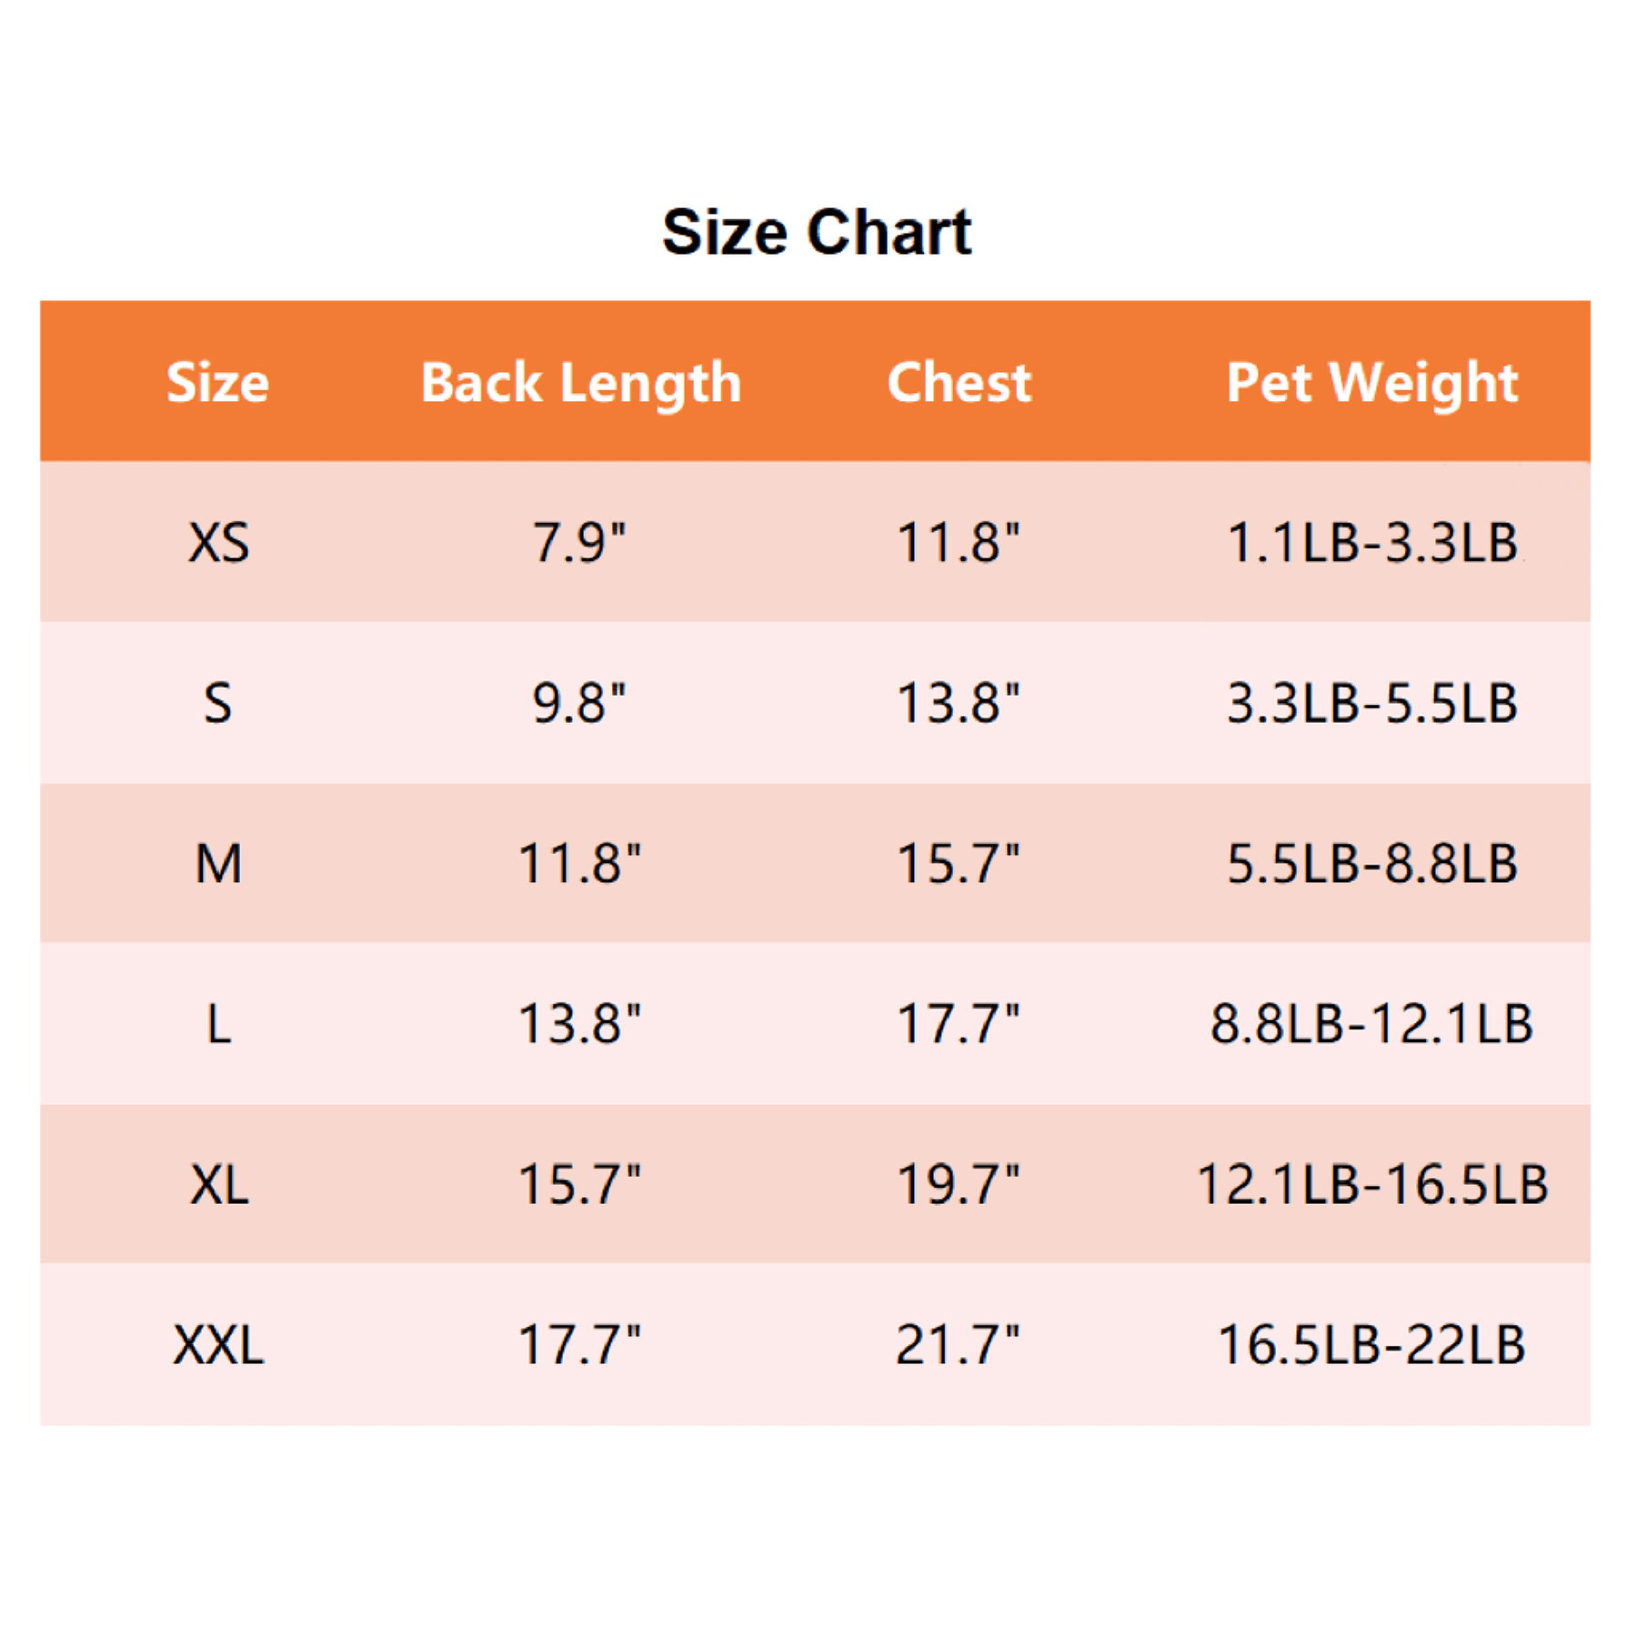
Task: Click the XL size row label
Action: tap(218, 1184)
